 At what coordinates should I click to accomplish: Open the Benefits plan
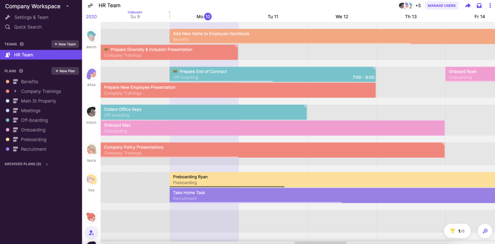point(29,82)
